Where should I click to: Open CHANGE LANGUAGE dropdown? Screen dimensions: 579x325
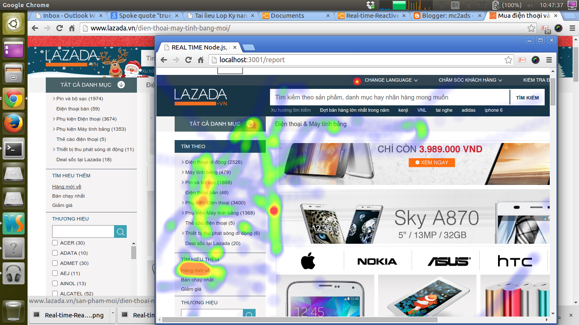click(391, 80)
